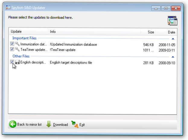The width and height of the screenshot is (188, 140).
Task: Select the Updated Immunization database info row
Action: [x=74, y=44]
